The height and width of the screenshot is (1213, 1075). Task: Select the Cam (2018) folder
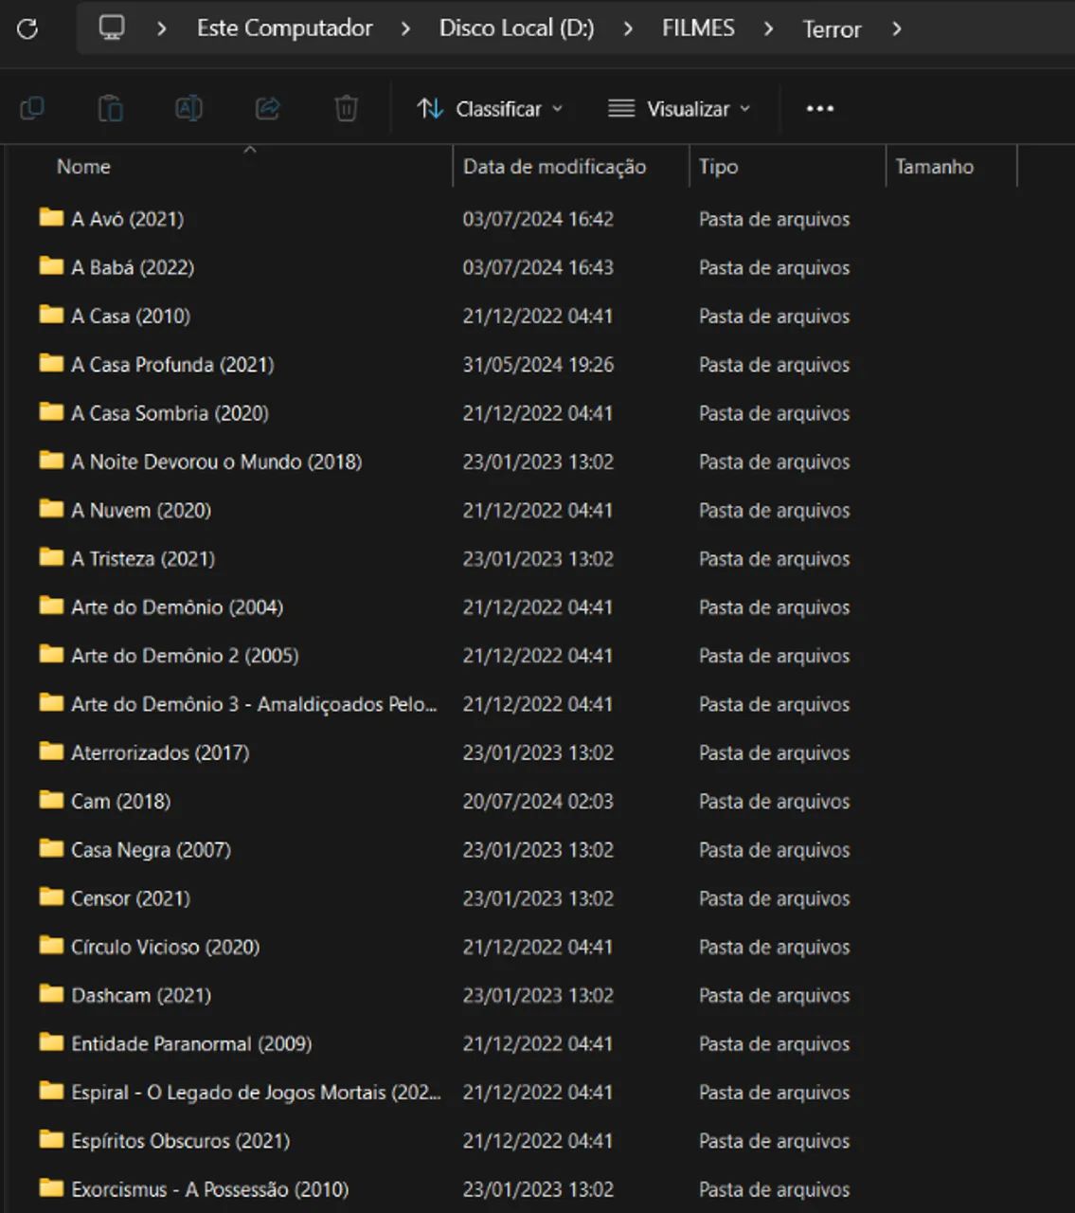120,801
